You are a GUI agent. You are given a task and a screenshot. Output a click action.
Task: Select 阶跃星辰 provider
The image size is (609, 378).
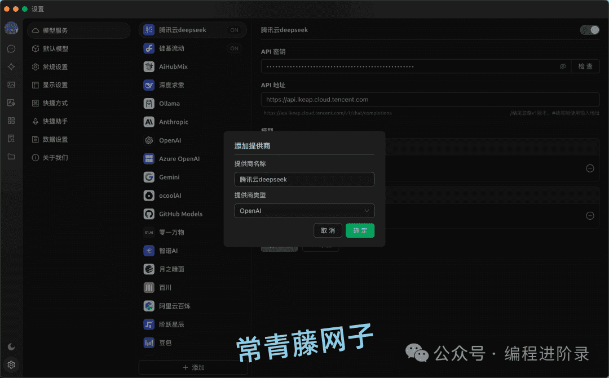tap(192, 324)
